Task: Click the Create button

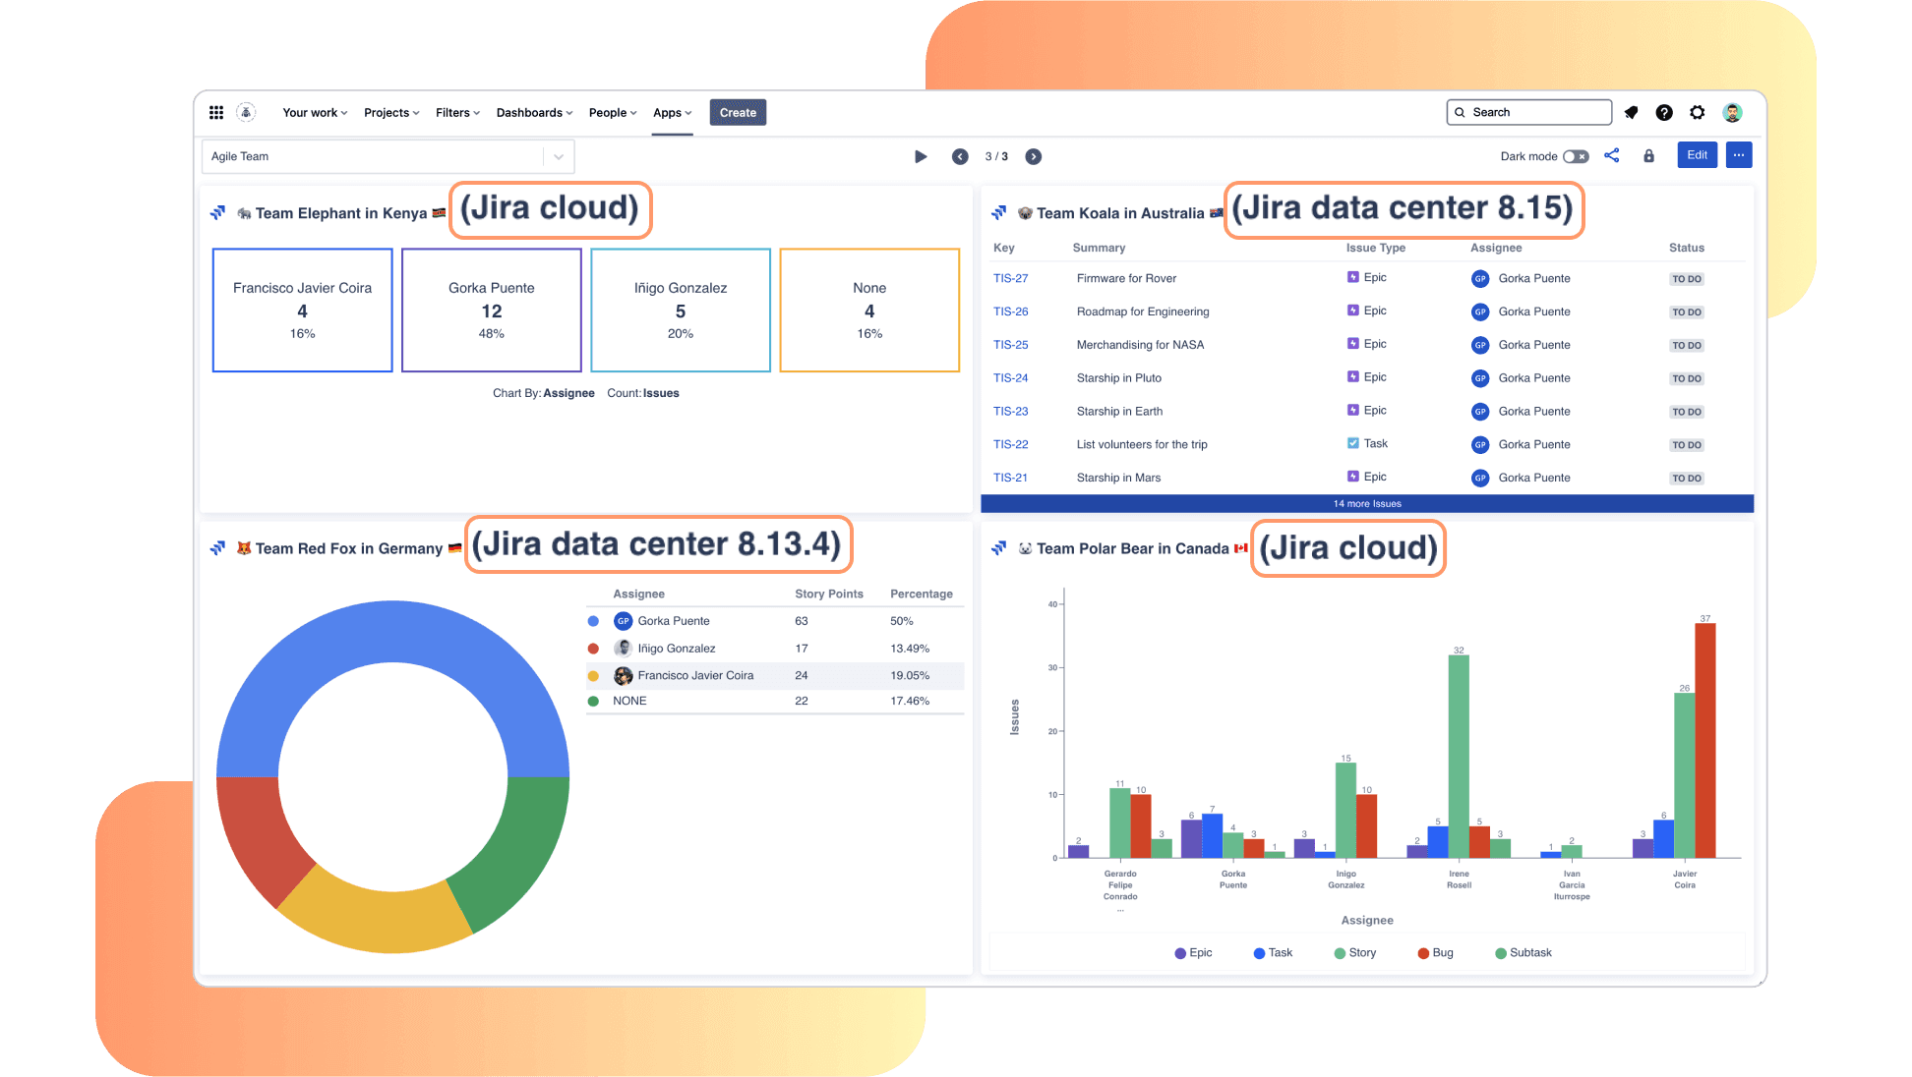Action: 738,112
